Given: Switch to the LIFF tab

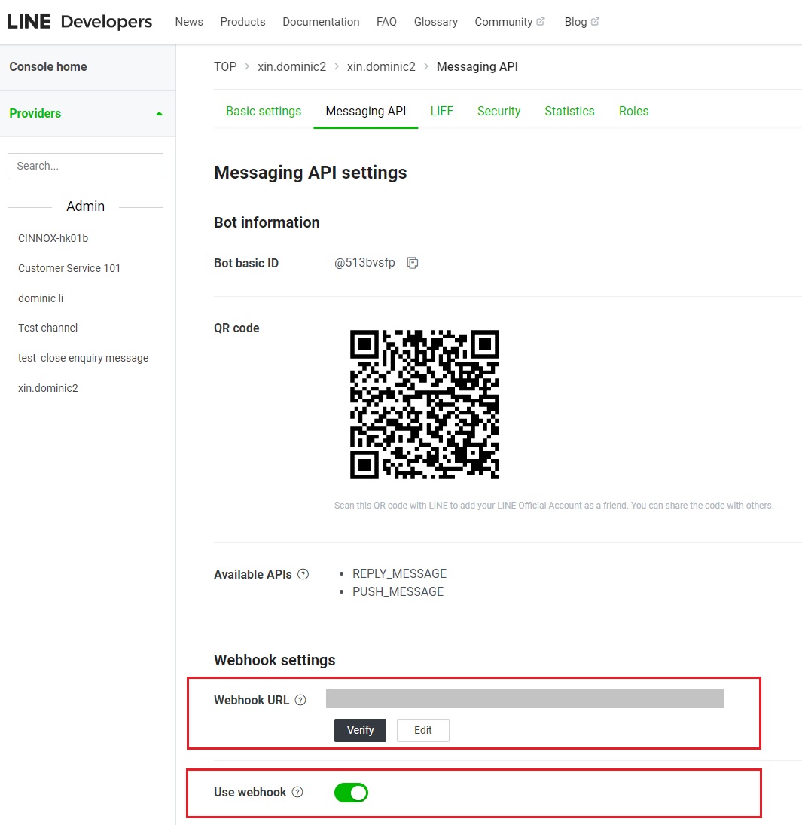Looking at the screenshot, I should pos(442,111).
